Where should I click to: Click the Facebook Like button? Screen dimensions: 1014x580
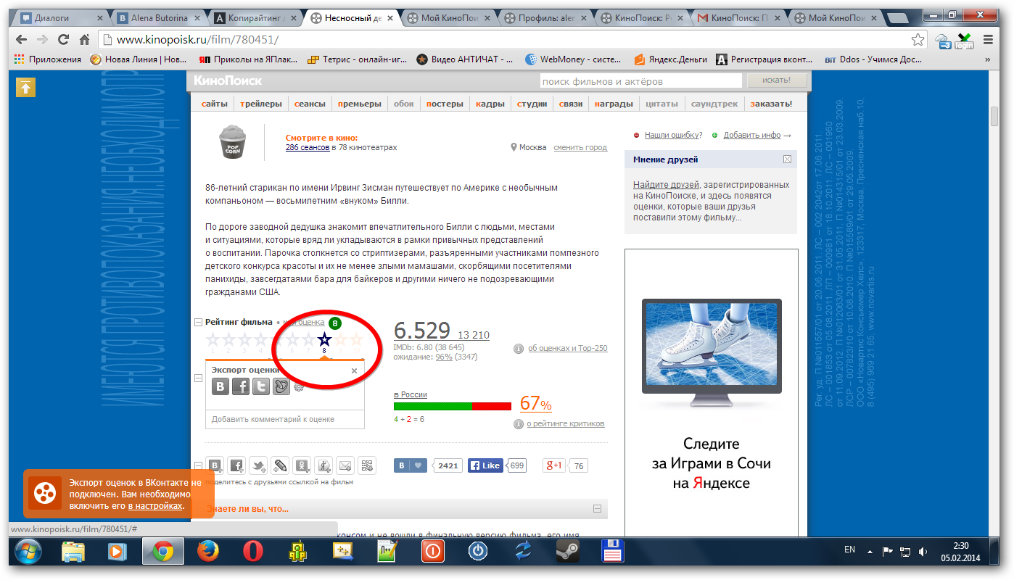coord(486,465)
